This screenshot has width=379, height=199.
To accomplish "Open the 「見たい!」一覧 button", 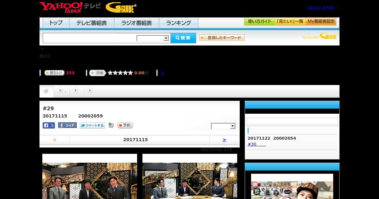I will click(290, 21).
